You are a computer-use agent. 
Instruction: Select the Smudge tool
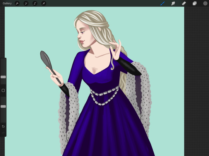click(x=173, y=3)
